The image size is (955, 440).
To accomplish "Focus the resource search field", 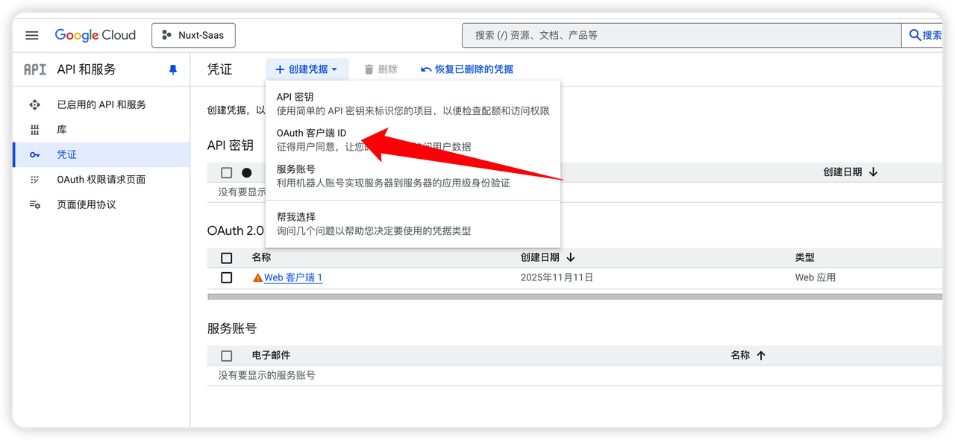I will point(681,35).
